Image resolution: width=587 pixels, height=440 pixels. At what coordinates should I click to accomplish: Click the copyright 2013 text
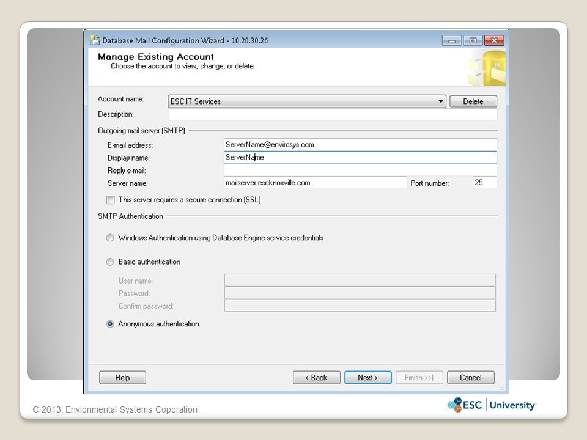115,409
